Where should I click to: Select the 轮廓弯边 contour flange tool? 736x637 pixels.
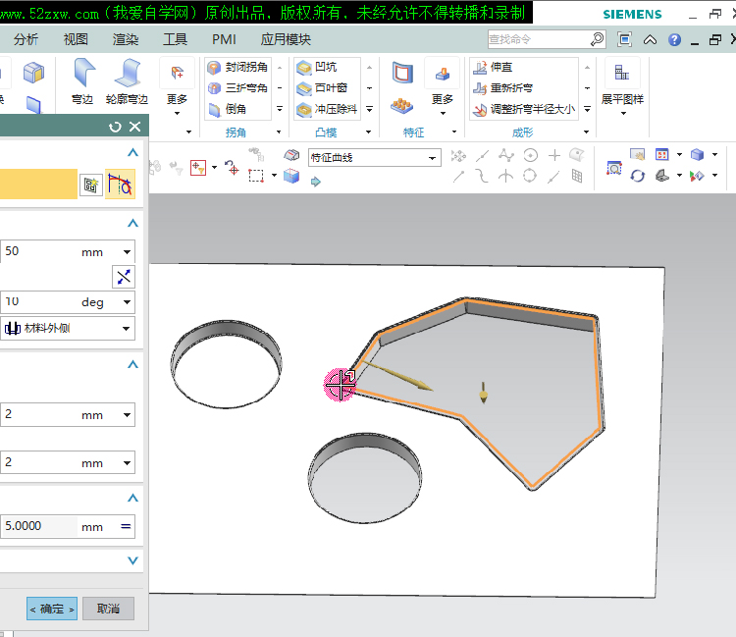pos(127,81)
